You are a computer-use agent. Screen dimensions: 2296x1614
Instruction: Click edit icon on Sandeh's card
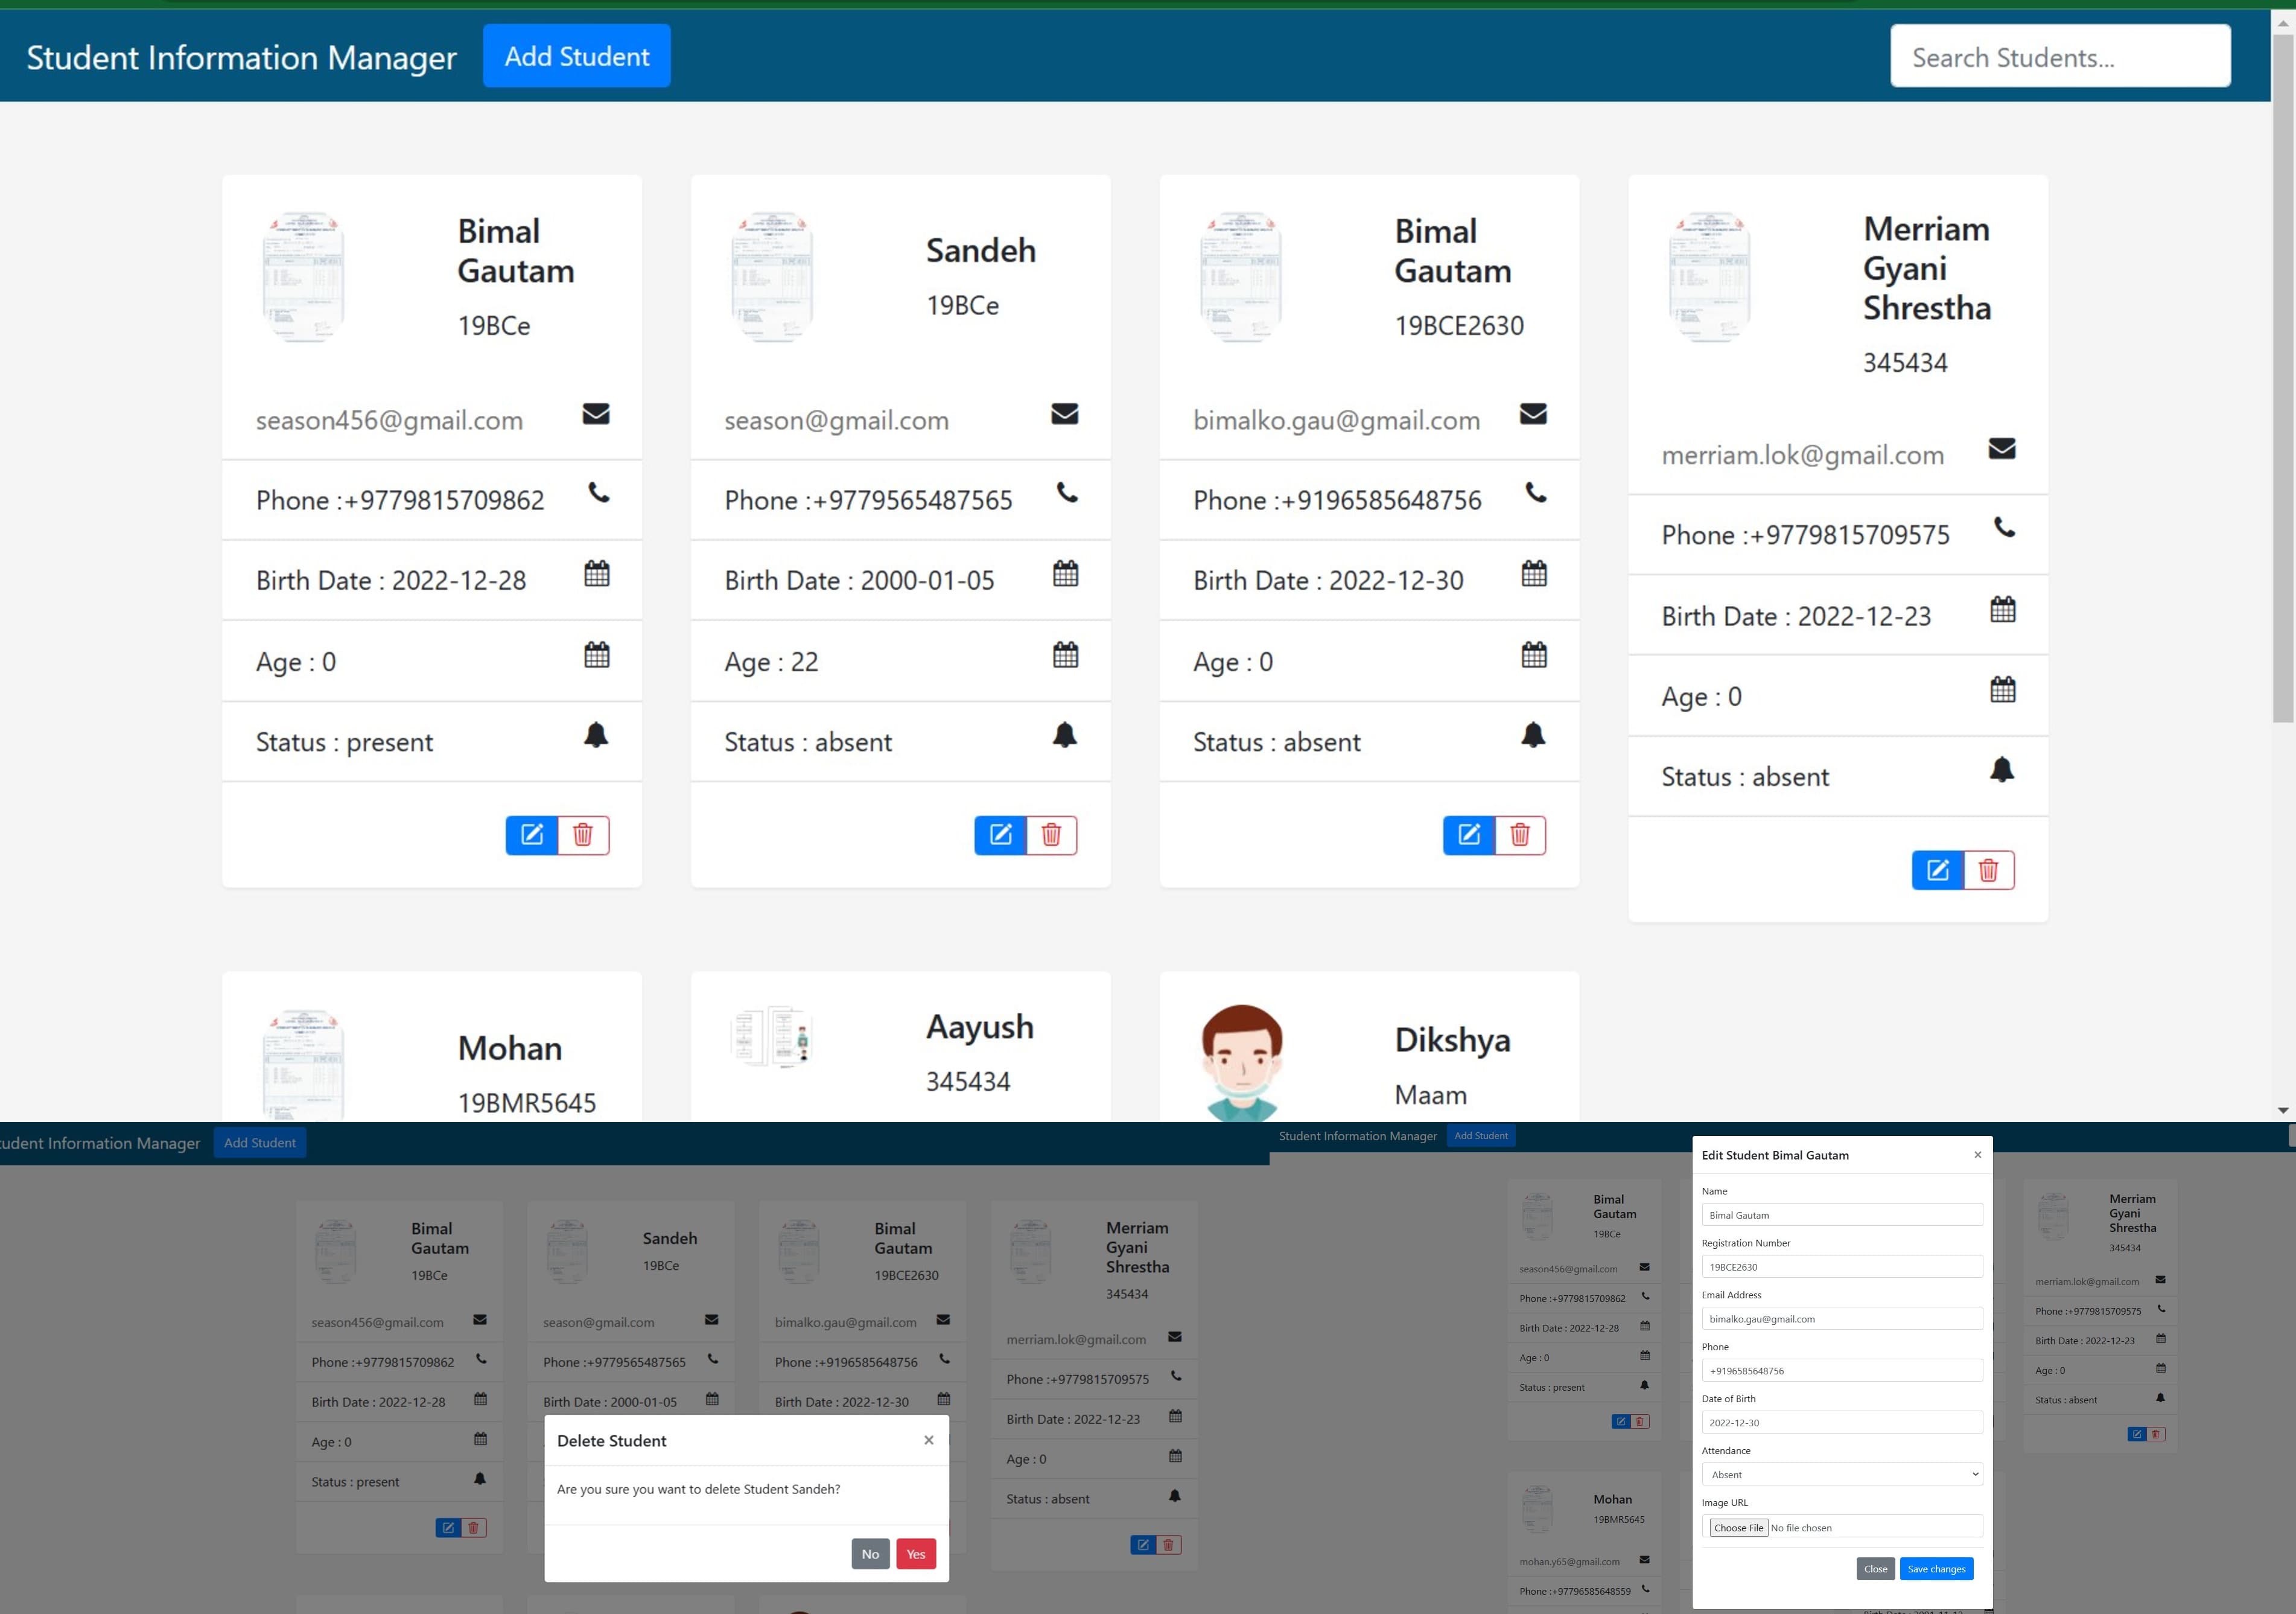click(1000, 835)
